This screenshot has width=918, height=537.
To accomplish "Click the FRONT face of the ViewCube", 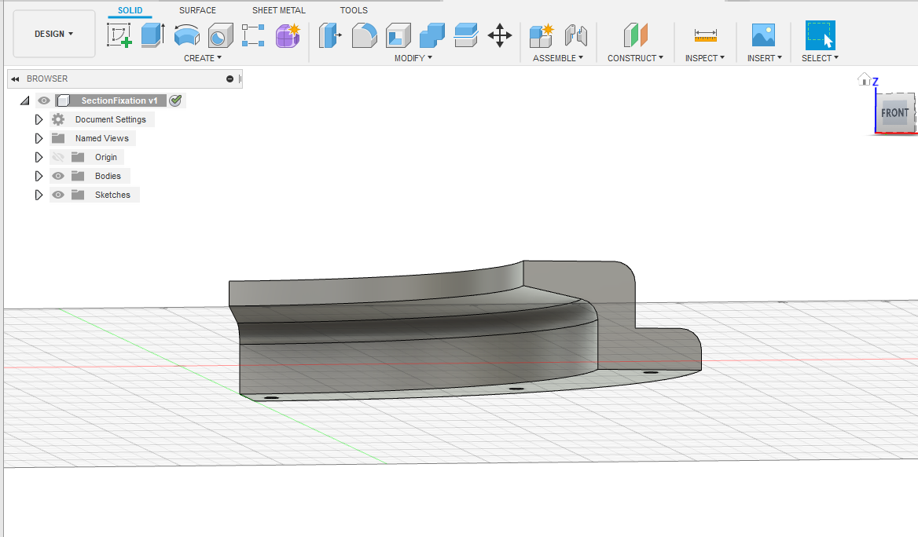I will coord(894,113).
